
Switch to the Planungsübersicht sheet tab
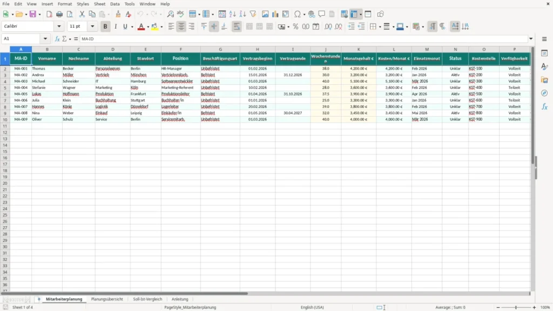pyautogui.click(x=107, y=299)
